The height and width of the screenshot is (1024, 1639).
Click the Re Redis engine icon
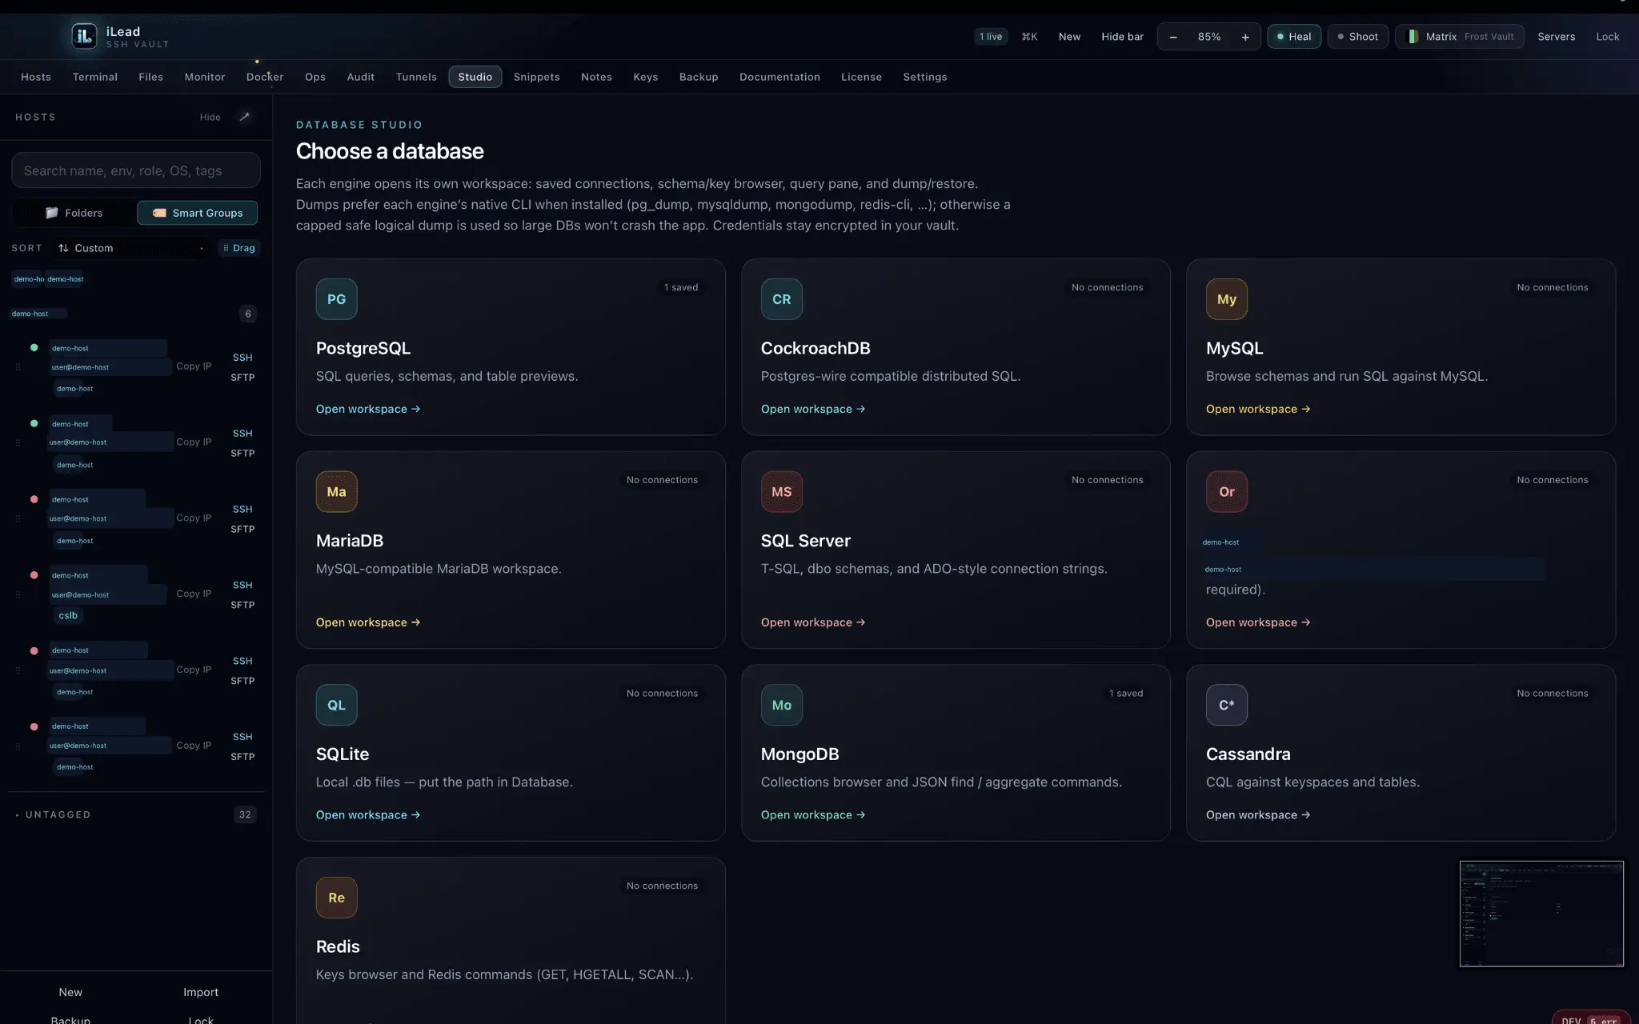[336, 898]
